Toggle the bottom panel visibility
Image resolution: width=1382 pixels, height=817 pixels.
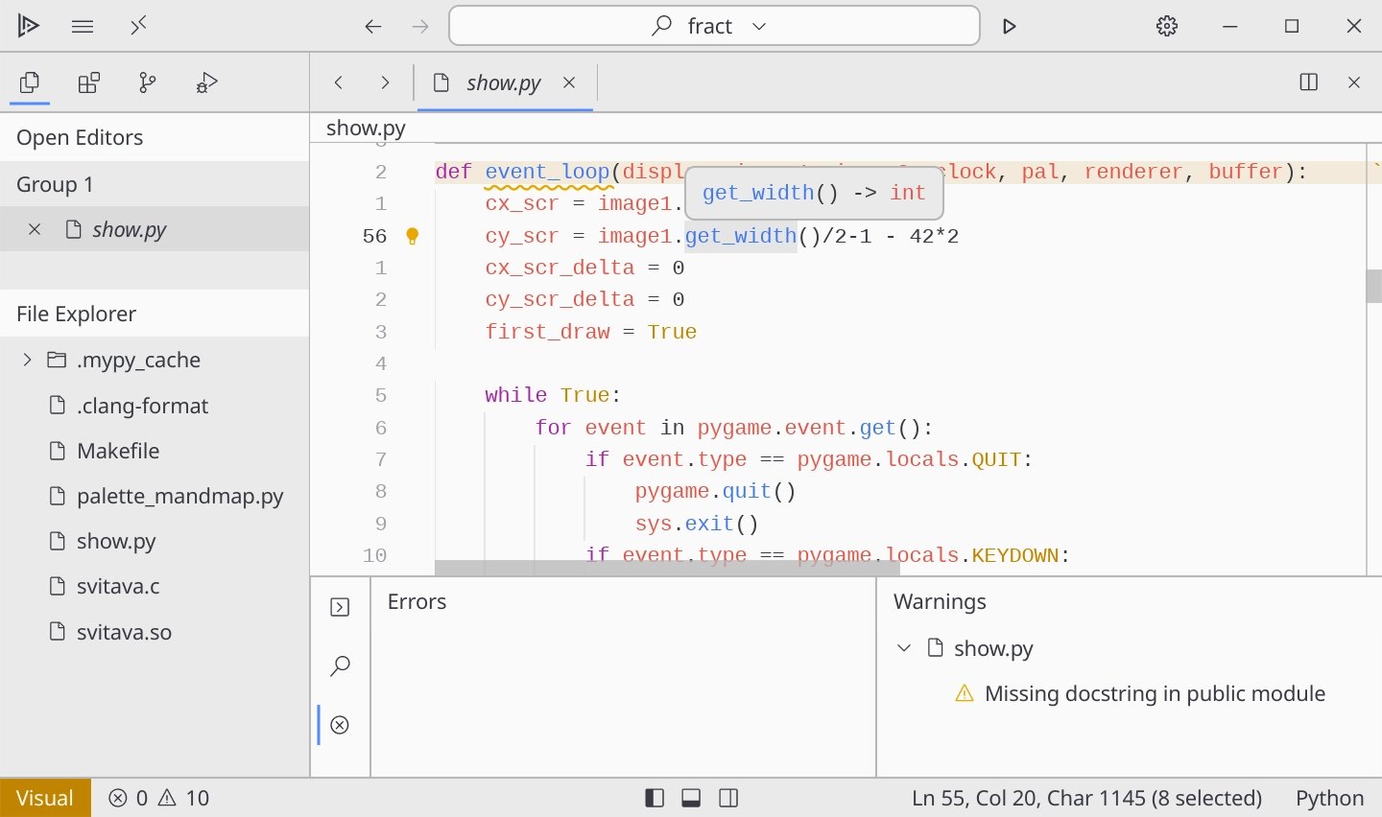click(691, 798)
